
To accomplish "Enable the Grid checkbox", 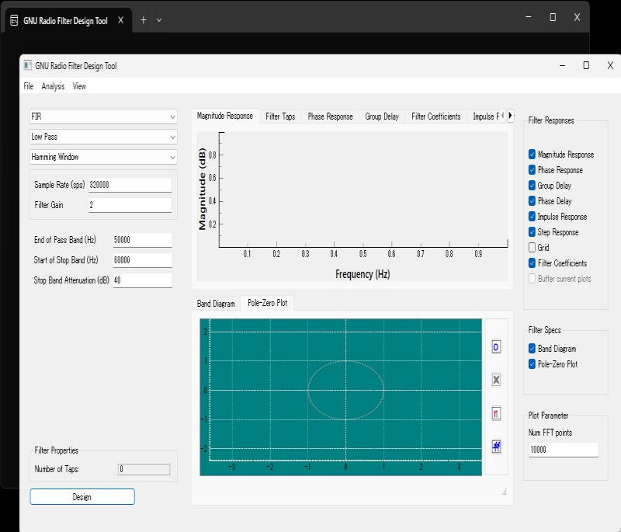I will pos(532,247).
